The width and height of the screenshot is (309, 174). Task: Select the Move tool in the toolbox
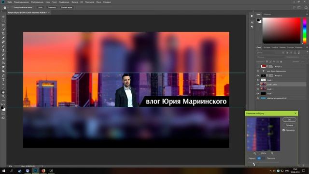[3, 17]
